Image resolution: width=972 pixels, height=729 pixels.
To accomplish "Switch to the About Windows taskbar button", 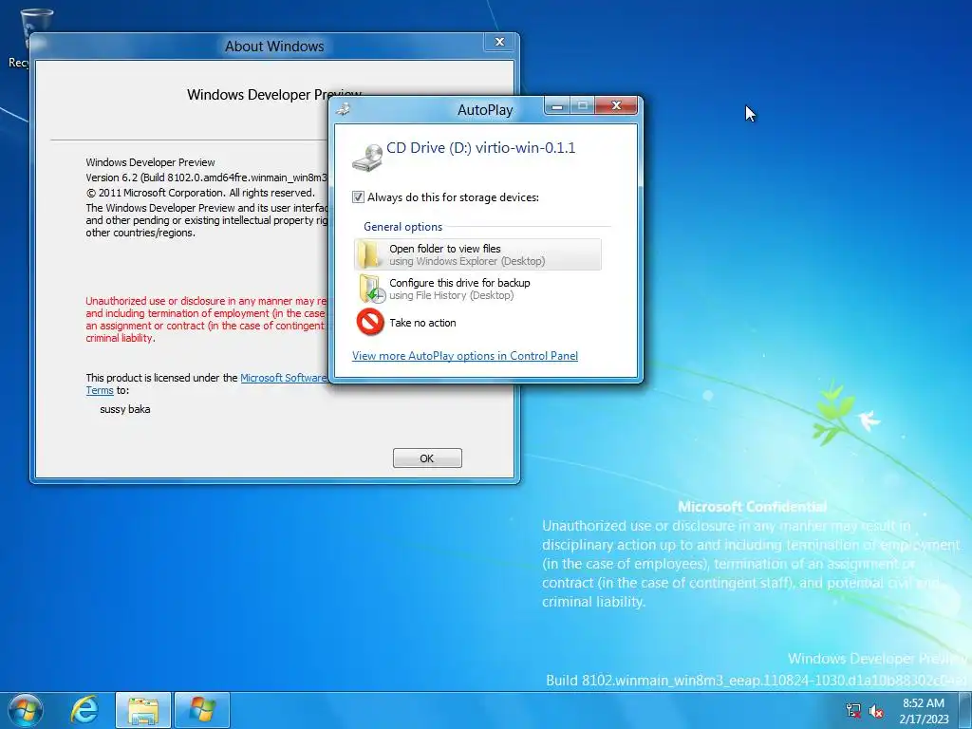I will pyautogui.click(x=202, y=710).
